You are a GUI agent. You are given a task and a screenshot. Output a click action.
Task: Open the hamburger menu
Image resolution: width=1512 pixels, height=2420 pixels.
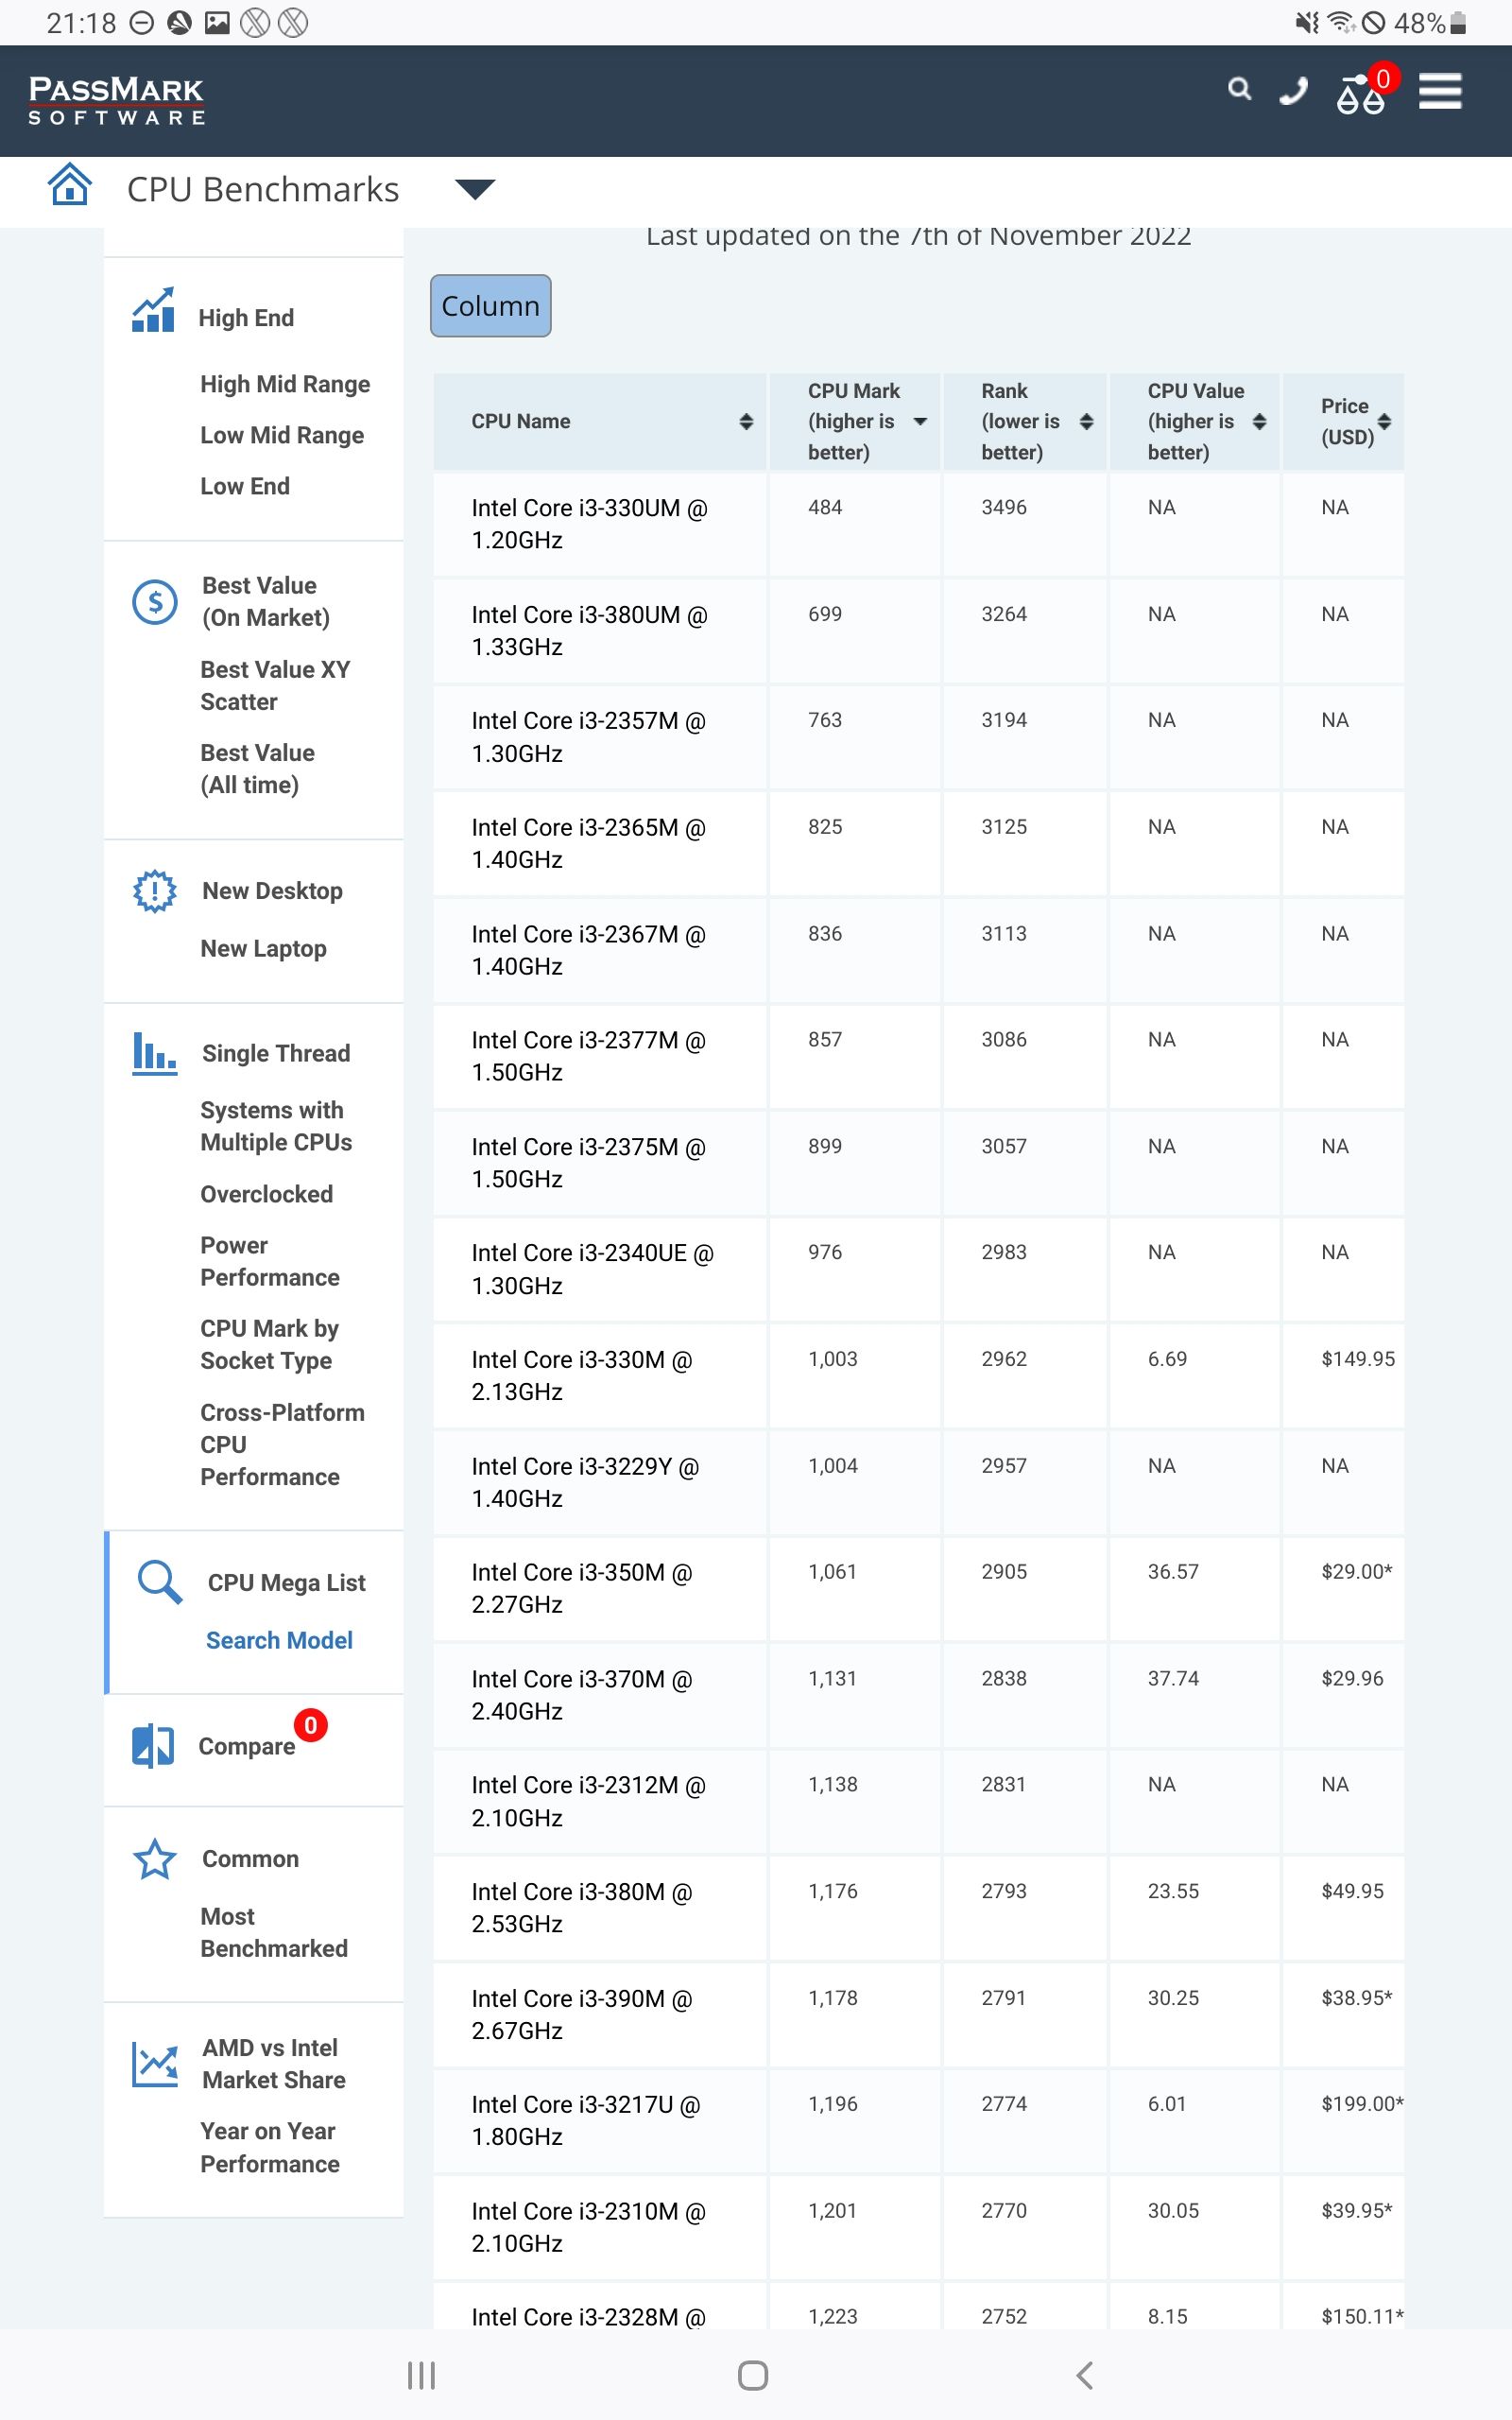click(x=1440, y=91)
